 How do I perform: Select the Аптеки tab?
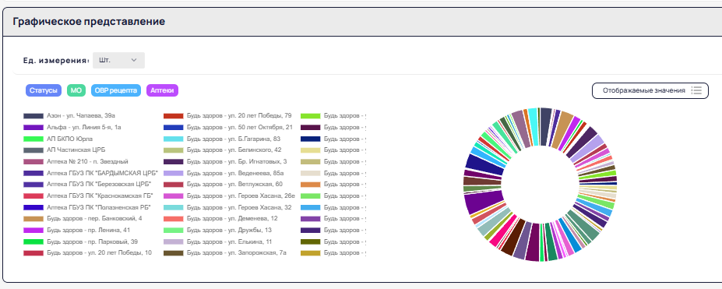pos(162,90)
